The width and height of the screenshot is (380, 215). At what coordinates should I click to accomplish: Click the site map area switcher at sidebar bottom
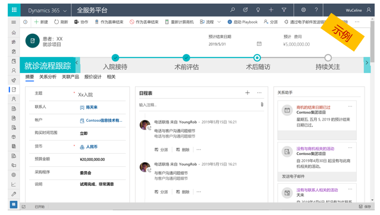(x=14, y=204)
